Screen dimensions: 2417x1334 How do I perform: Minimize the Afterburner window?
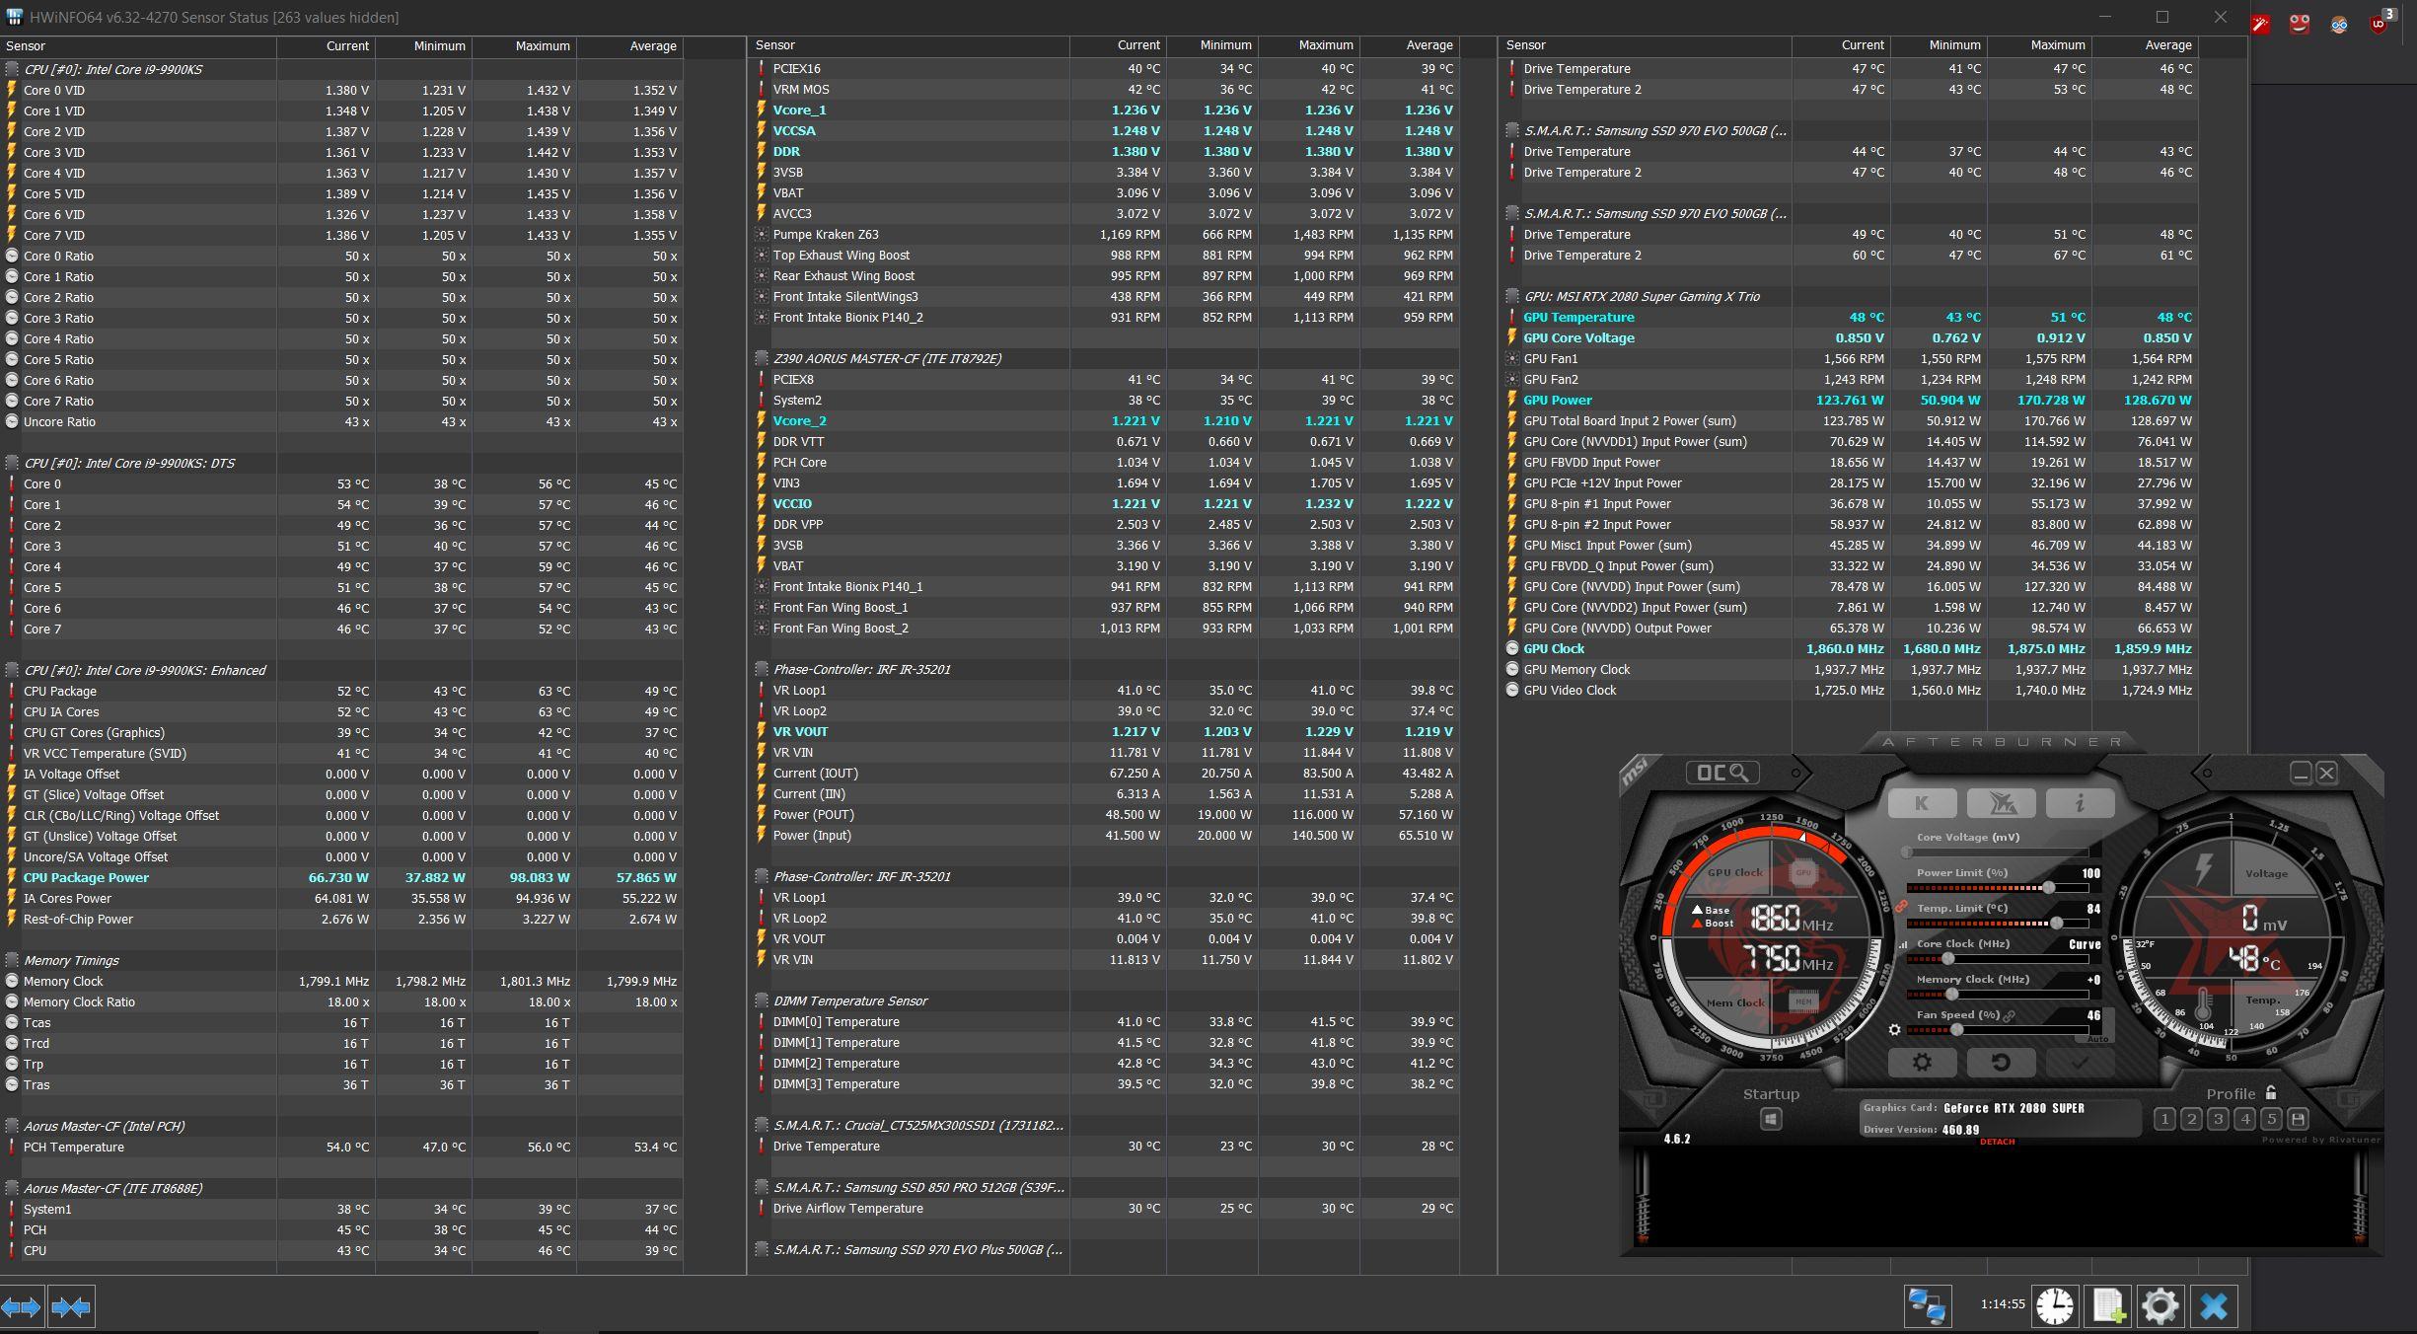click(x=2301, y=773)
